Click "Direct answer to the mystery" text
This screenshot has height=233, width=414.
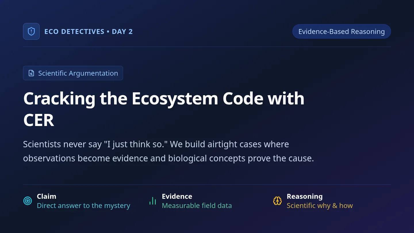coord(83,206)
